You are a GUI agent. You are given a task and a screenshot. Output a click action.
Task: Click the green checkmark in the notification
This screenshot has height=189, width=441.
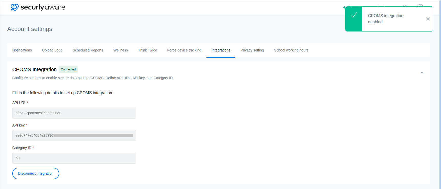pos(354,15)
